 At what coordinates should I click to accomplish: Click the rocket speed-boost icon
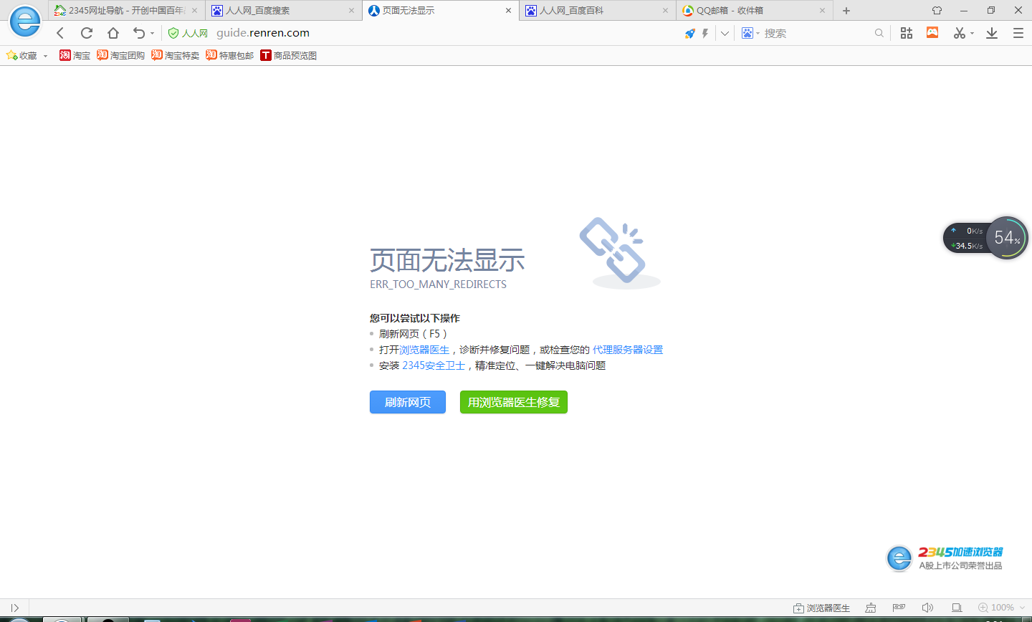[x=689, y=33]
